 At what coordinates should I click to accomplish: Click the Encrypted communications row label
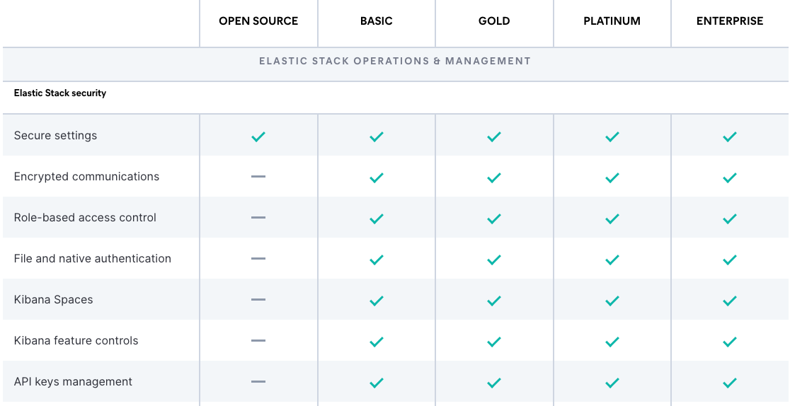pyautogui.click(x=86, y=177)
